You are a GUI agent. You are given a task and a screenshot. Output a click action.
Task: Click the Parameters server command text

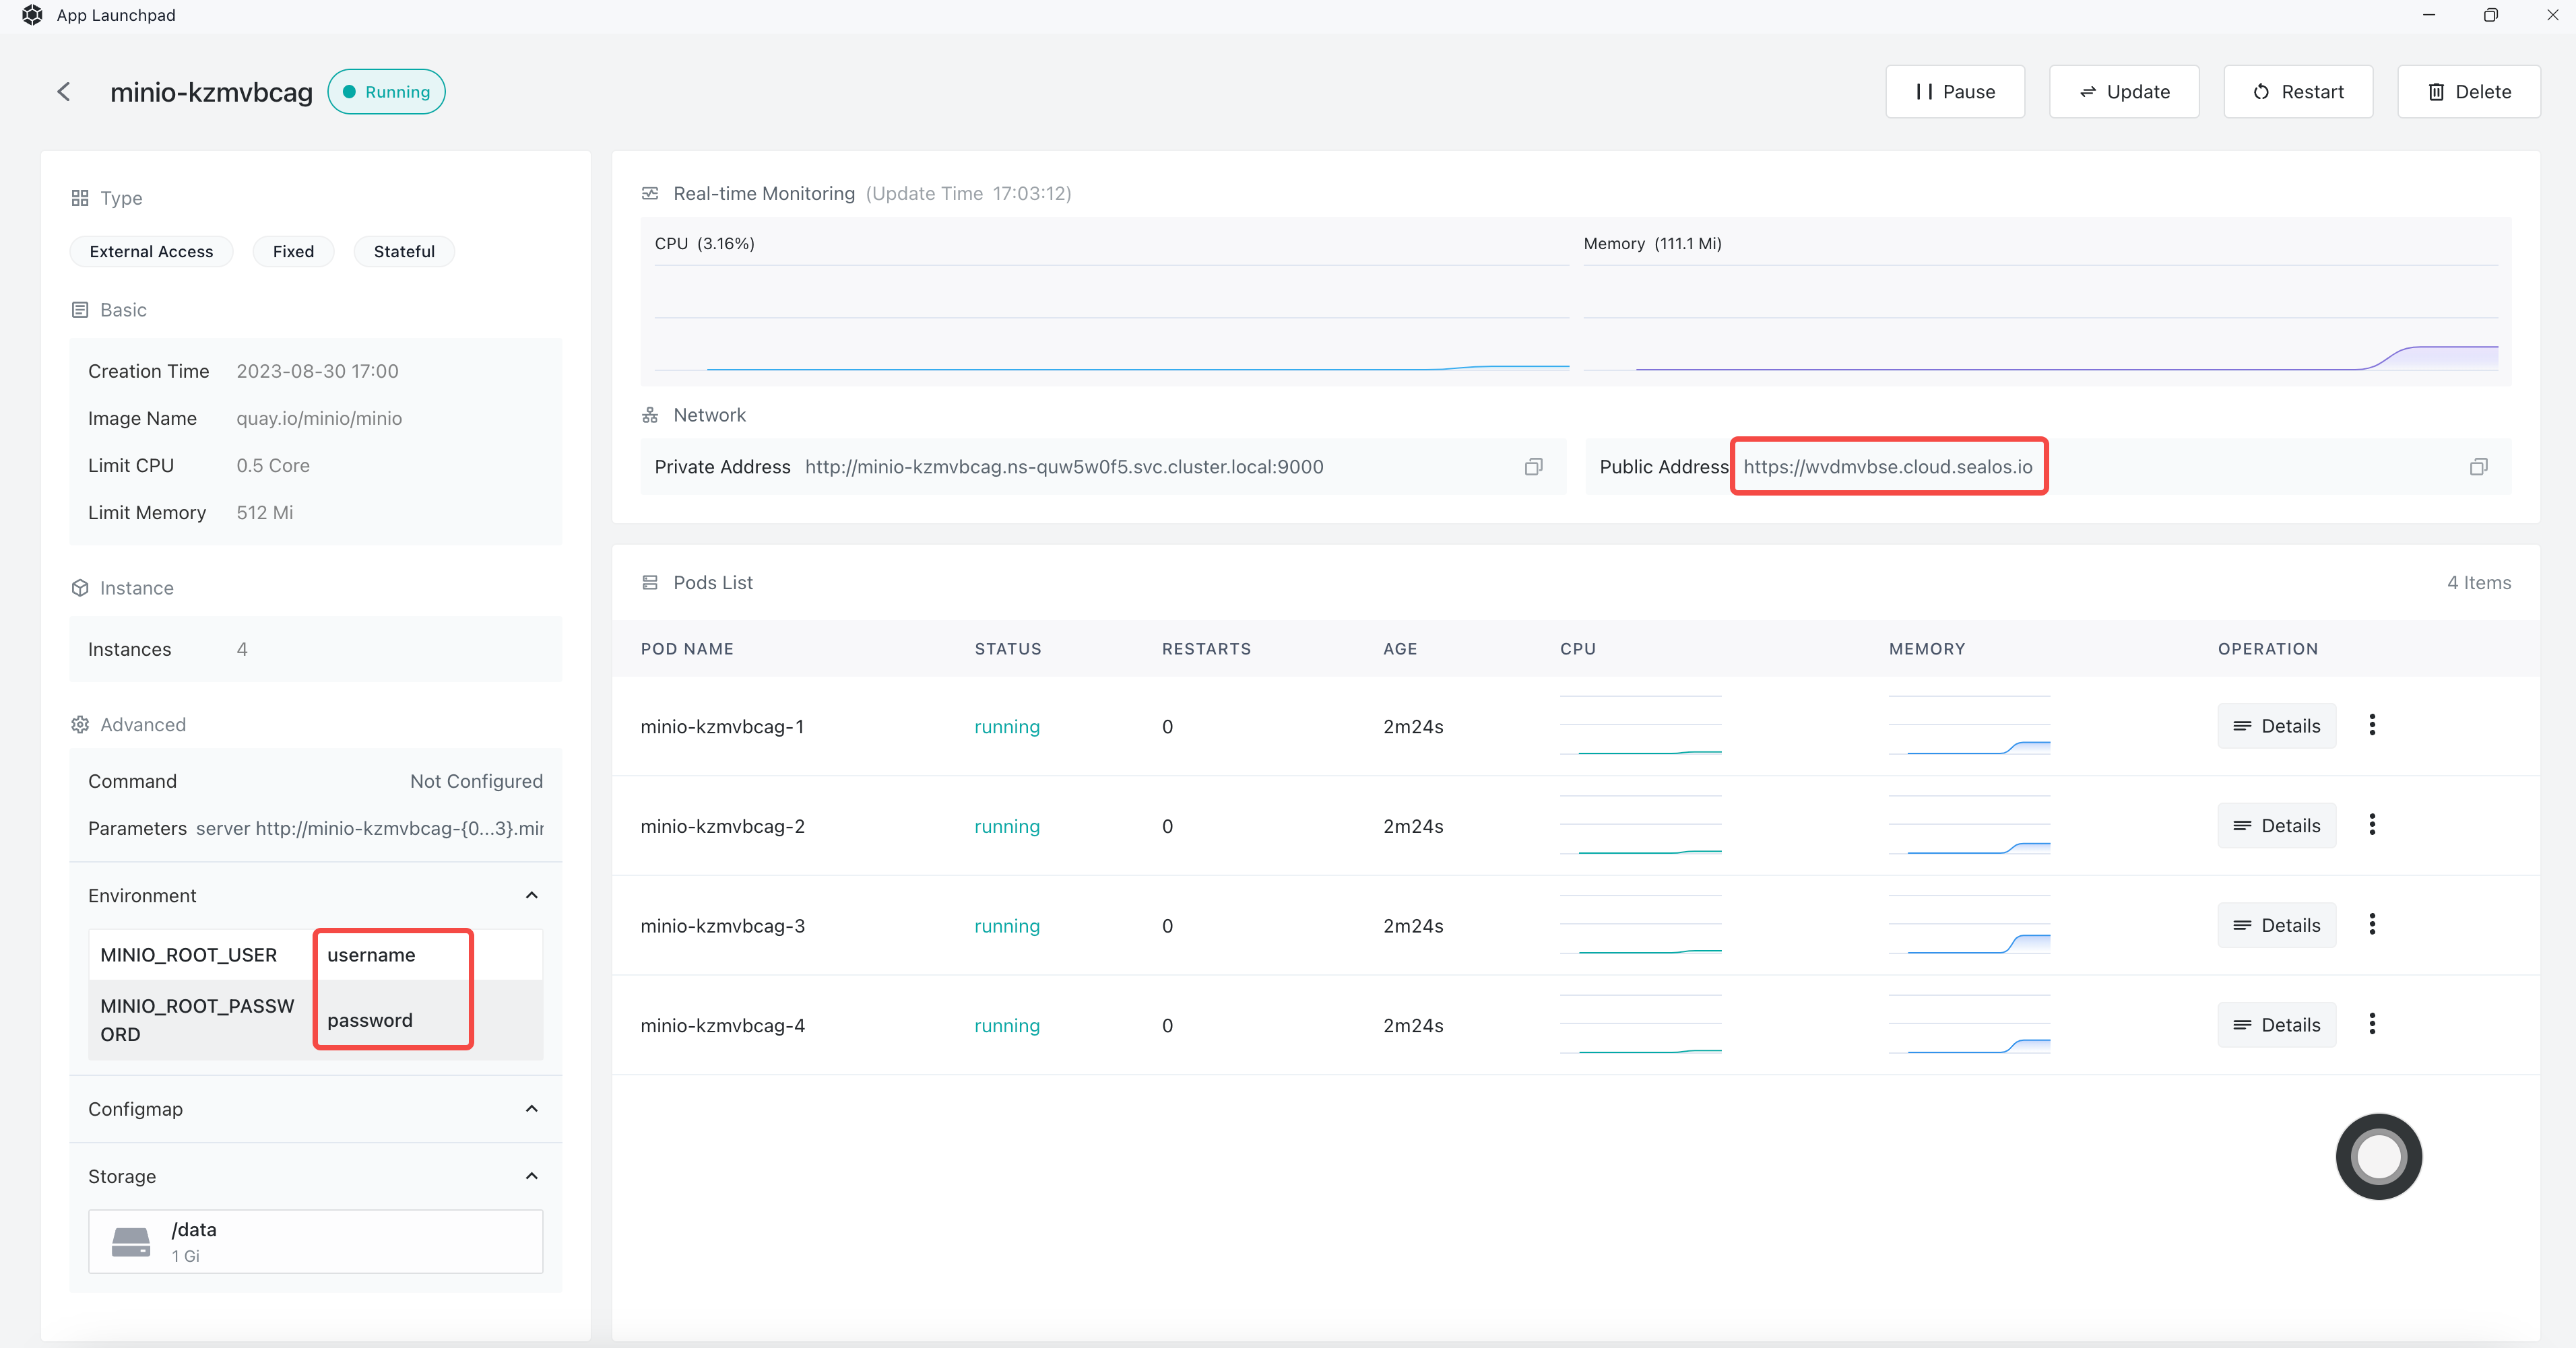[x=370, y=828]
